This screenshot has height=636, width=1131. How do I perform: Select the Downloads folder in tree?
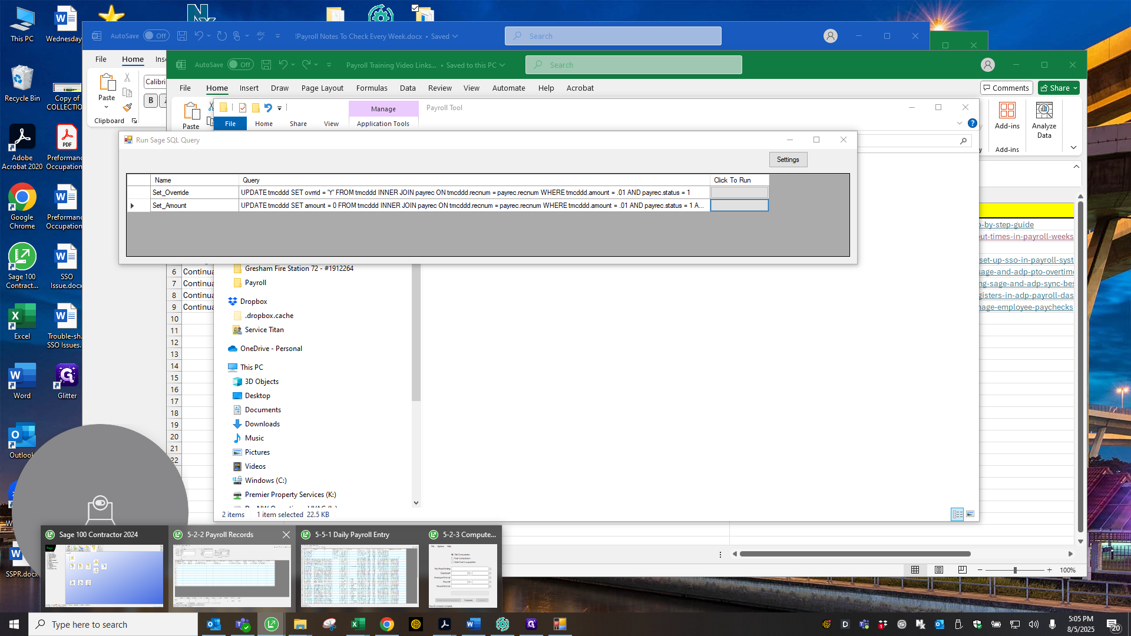(262, 424)
